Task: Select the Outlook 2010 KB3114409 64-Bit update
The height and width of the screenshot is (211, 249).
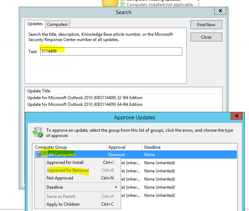Action: pyautogui.click(x=123, y=104)
